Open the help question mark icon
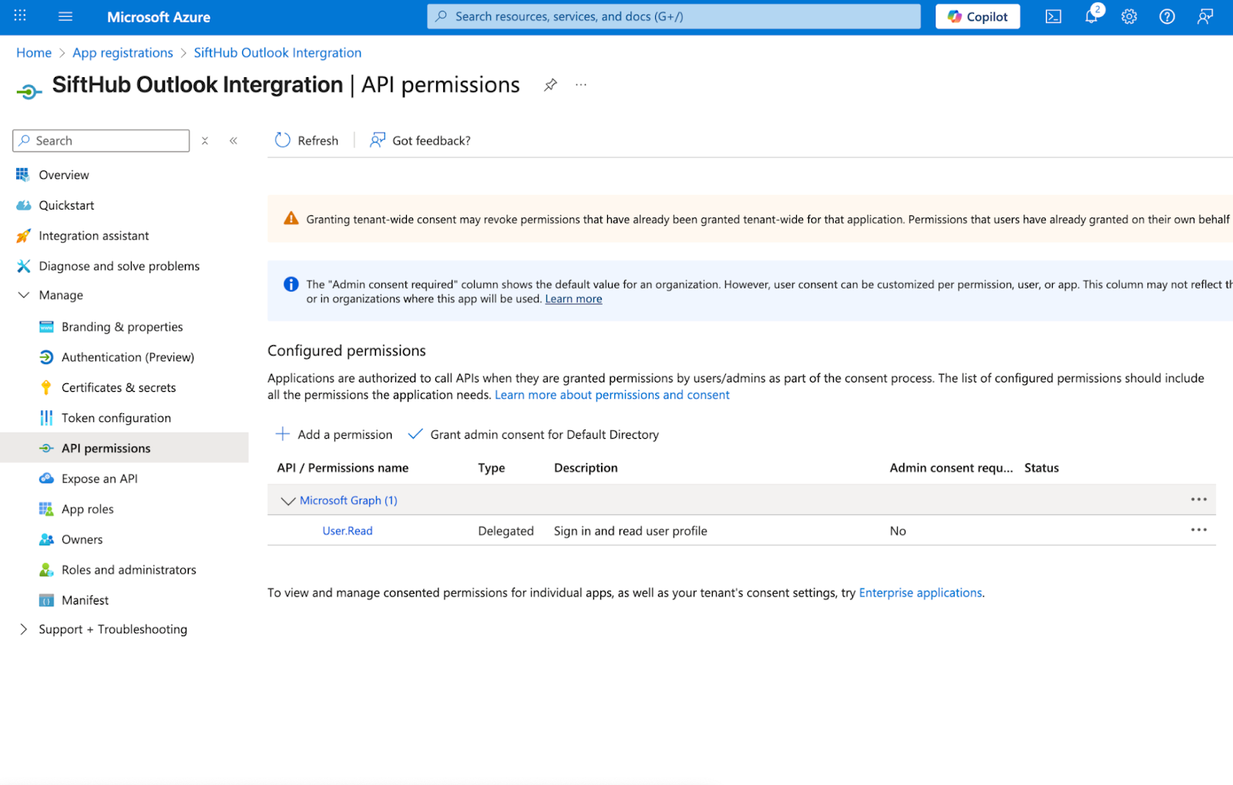Image resolution: width=1233 pixels, height=785 pixels. pyautogui.click(x=1167, y=17)
